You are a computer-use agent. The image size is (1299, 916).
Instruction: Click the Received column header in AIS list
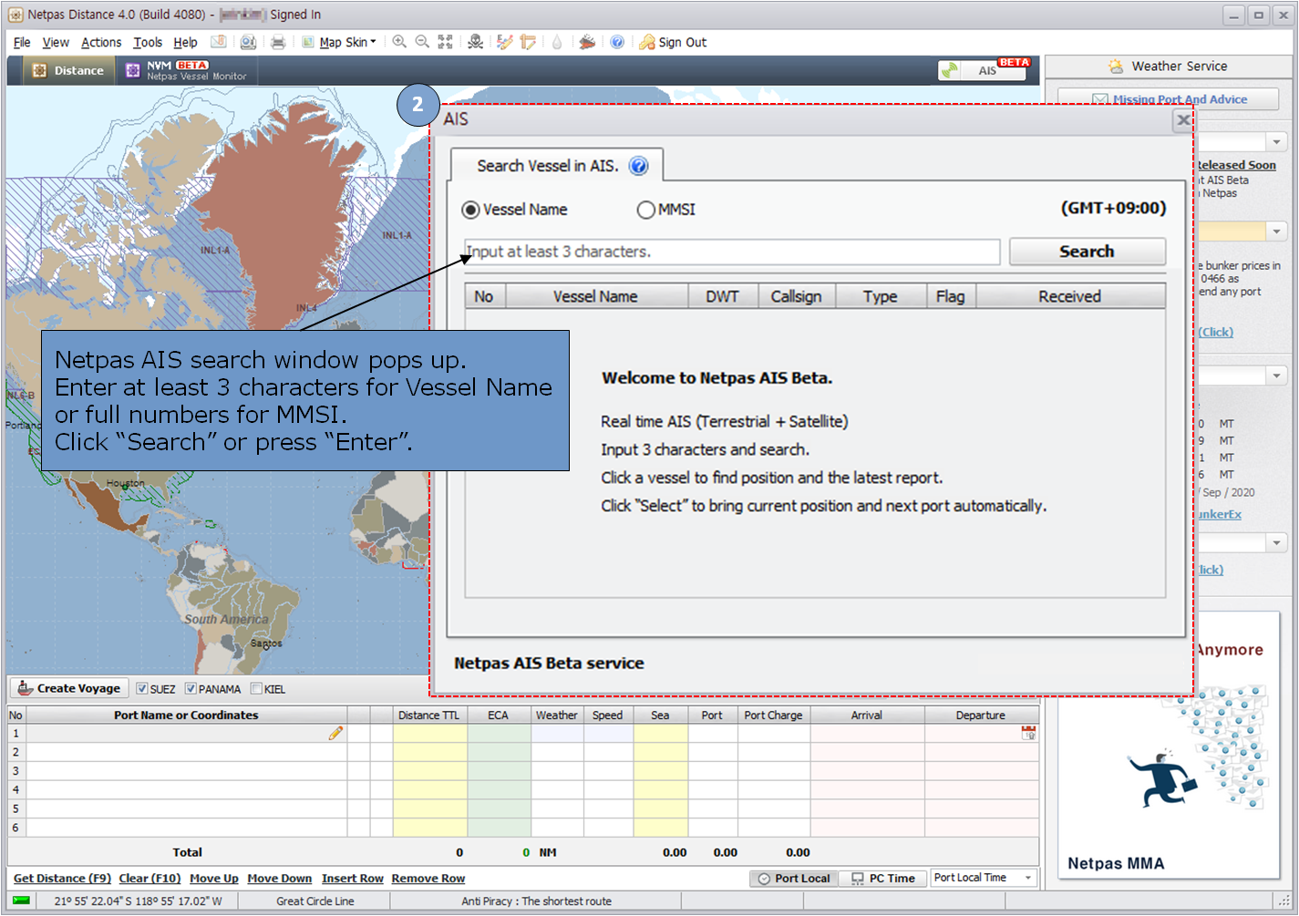pos(1070,296)
